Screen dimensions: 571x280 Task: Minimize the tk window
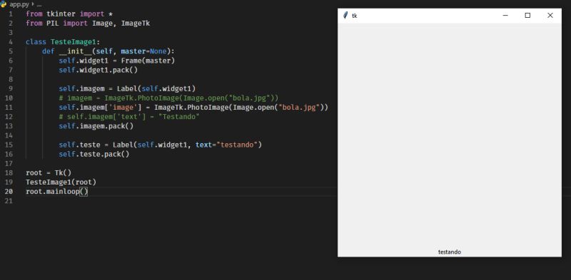point(505,15)
